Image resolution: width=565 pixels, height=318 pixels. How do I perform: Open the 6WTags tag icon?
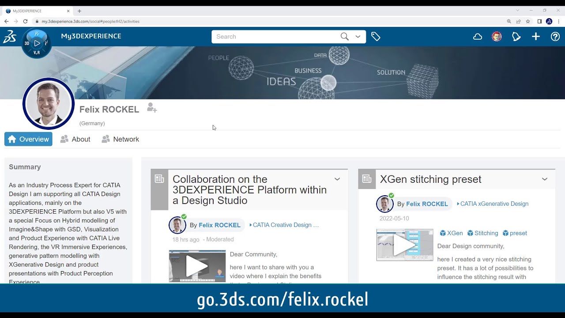tap(376, 37)
